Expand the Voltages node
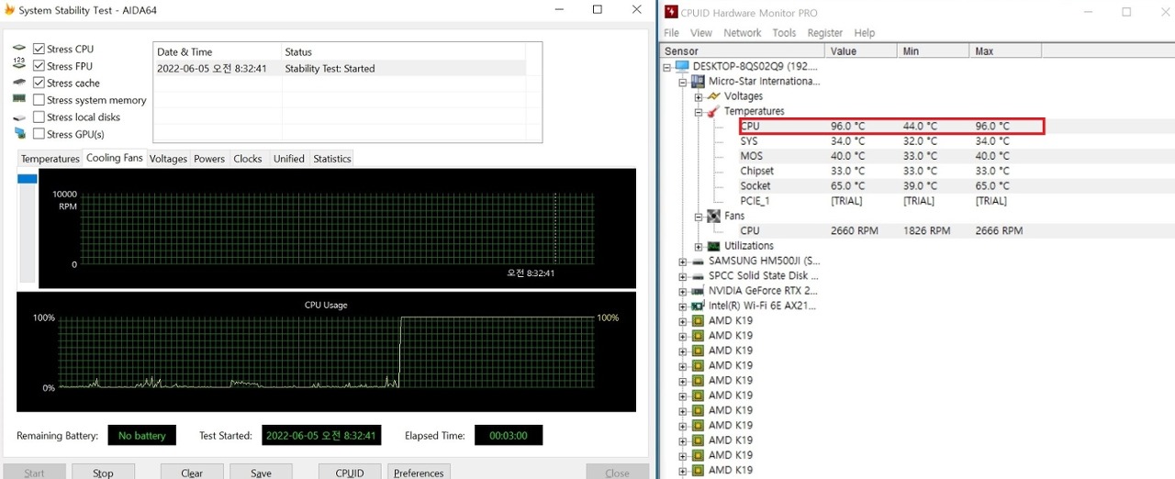The image size is (1175, 479). pyautogui.click(x=699, y=96)
